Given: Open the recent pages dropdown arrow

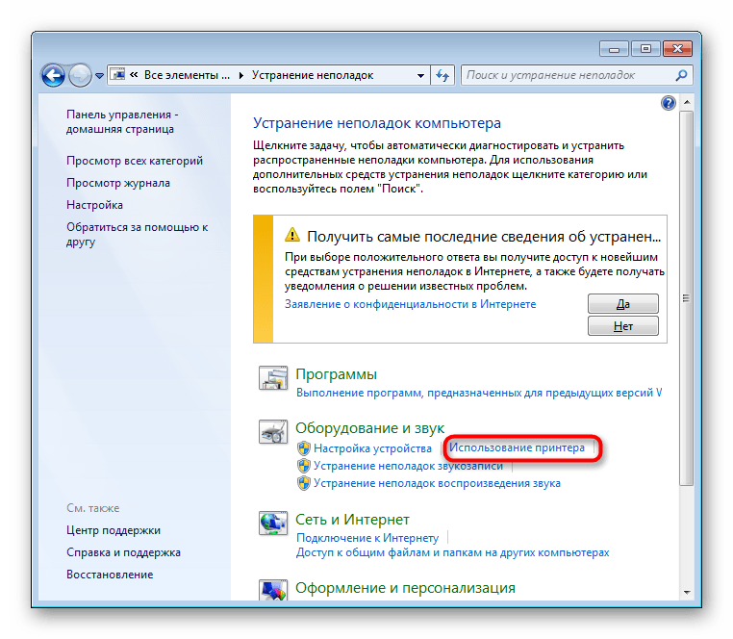Looking at the screenshot, I should pyautogui.click(x=99, y=75).
